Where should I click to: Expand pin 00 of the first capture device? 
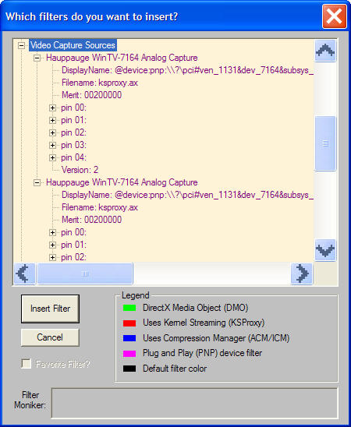click(52, 108)
